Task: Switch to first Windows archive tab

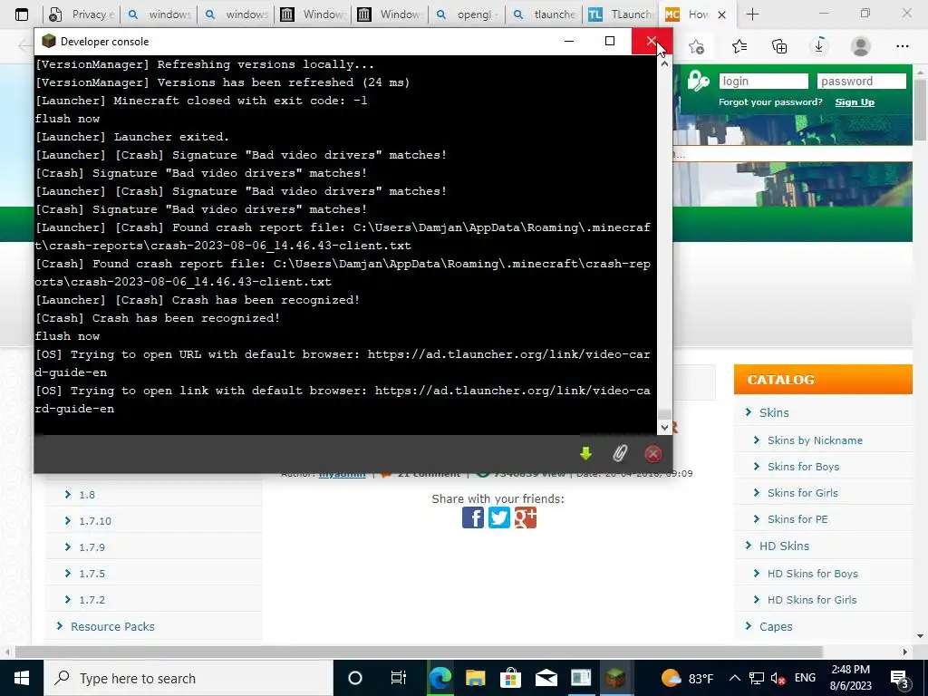Action: [x=314, y=14]
